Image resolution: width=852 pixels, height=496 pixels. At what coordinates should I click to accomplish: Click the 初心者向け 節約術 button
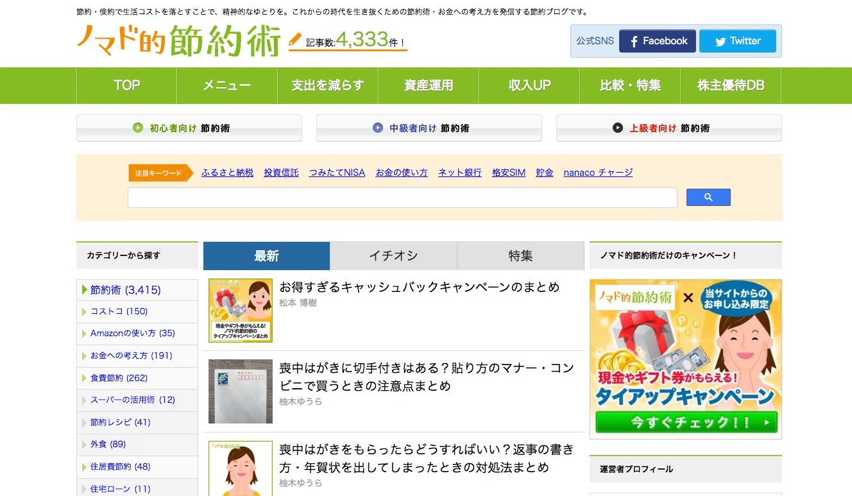[x=189, y=128]
